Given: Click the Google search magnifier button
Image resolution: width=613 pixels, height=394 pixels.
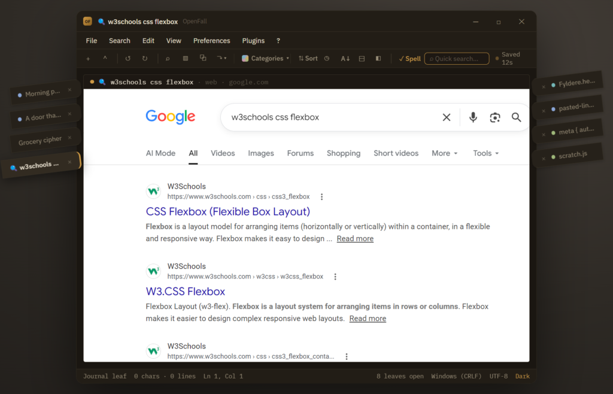Looking at the screenshot, I should (x=517, y=117).
